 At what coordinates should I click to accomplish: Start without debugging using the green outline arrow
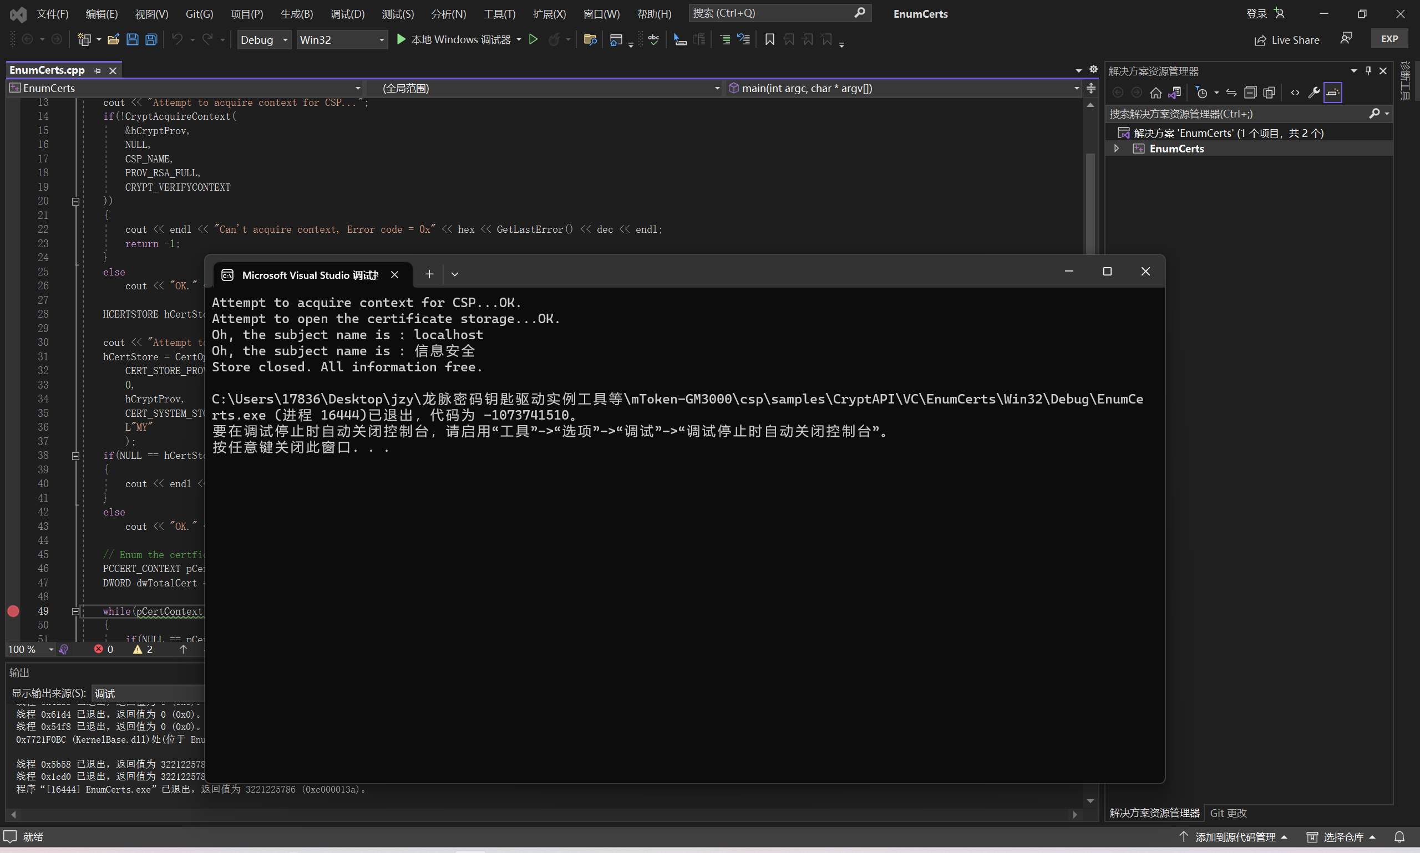tap(533, 40)
